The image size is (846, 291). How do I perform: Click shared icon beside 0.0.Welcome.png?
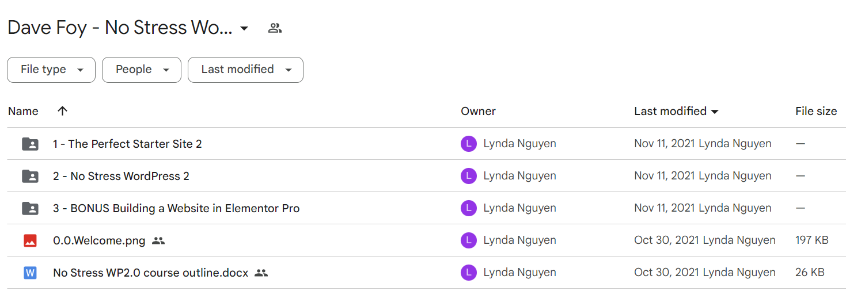pyautogui.click(x=158, y=241)
